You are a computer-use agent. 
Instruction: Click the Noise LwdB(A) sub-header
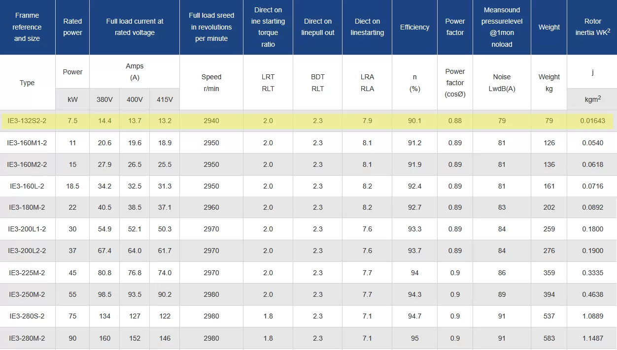pos(502,83)
